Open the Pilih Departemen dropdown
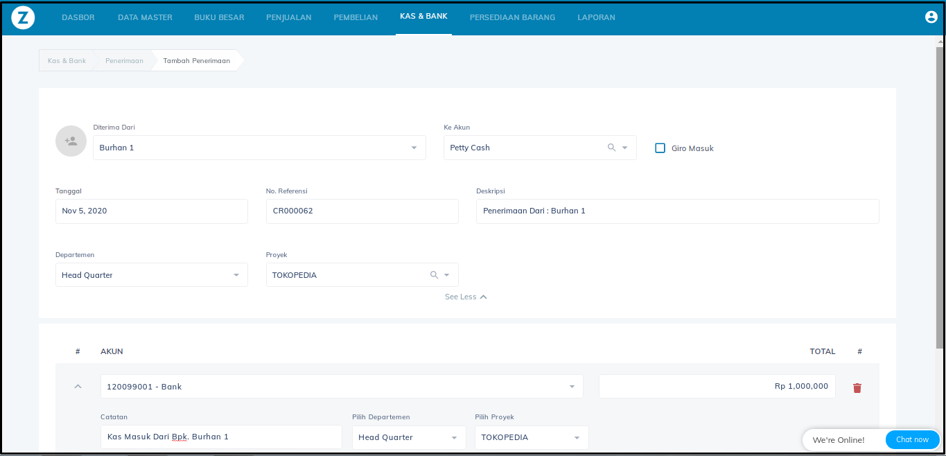This screenshot has height=456, width=946. (x=409, y=437)
